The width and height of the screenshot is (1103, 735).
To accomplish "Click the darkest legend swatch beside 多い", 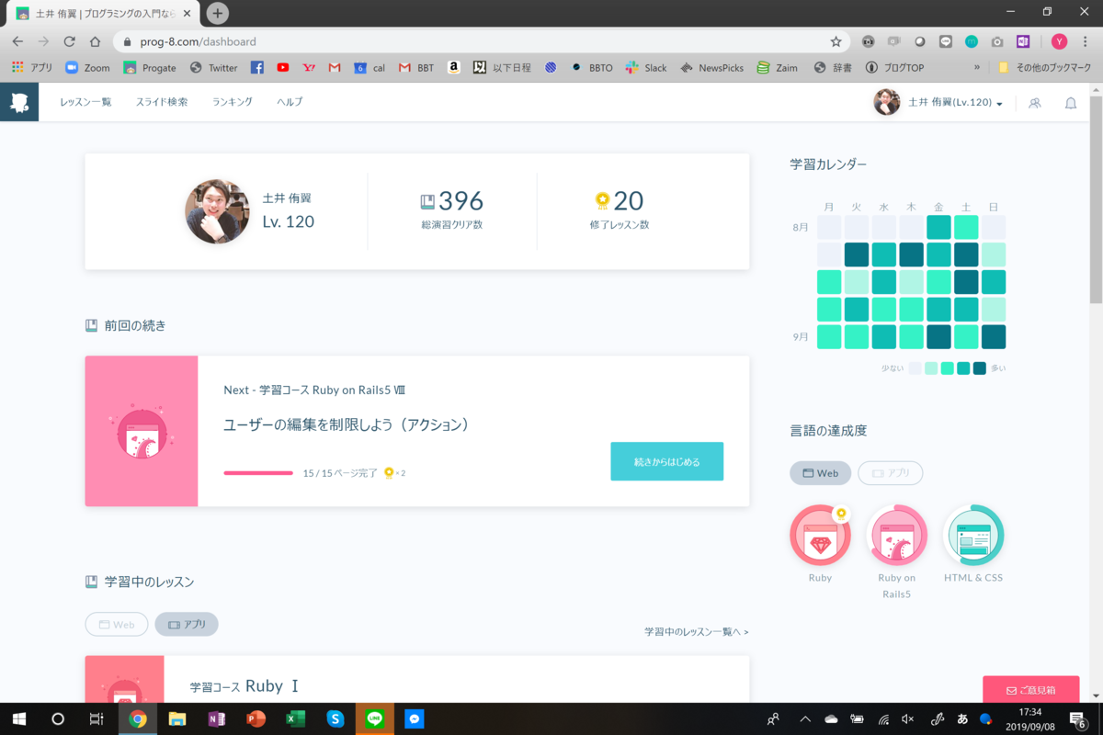I will coord(980,368).
